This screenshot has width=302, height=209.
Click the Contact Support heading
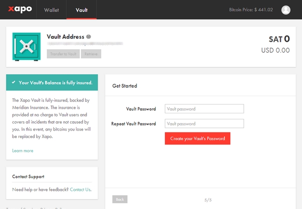pos(28,176)
